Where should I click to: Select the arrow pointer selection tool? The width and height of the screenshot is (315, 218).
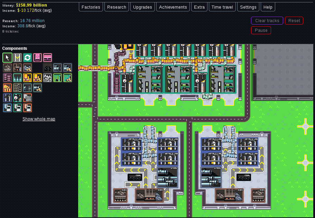click(7, 58)
